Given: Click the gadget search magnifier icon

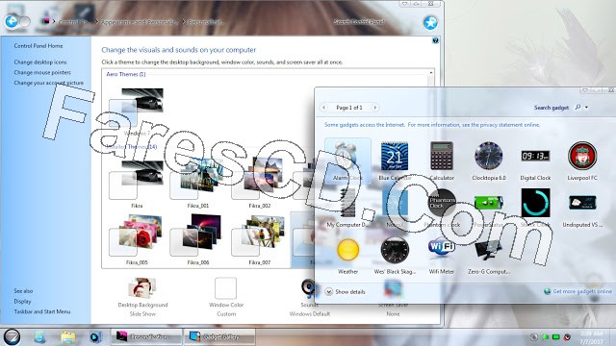Looking at the screenshot, I should 577,107.
